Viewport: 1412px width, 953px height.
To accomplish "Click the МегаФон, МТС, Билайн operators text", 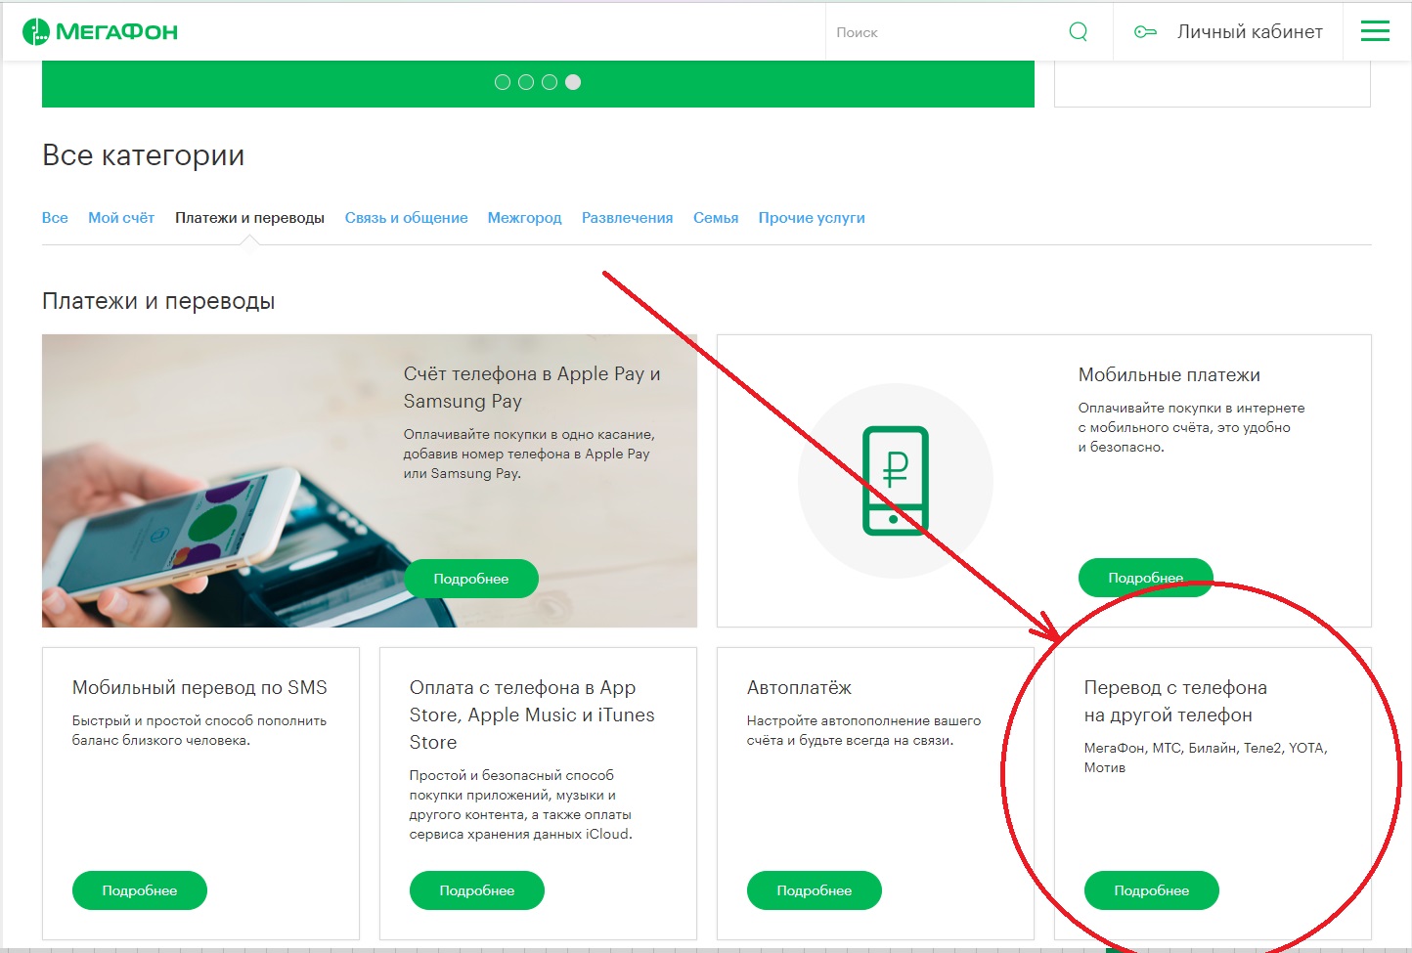I will click(1206, 758).
